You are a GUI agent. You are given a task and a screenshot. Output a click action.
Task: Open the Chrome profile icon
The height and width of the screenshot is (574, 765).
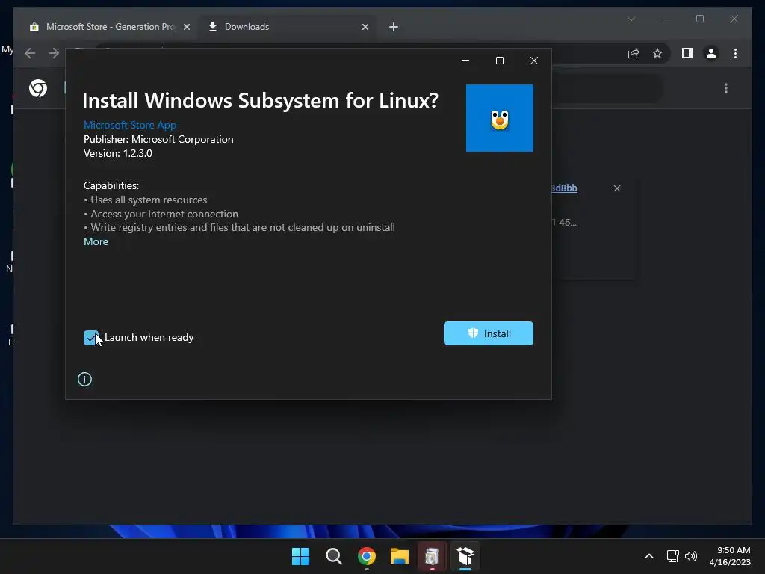point(711,53)
